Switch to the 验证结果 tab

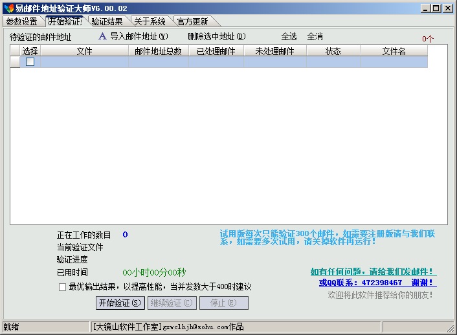(x=107, y=21)
